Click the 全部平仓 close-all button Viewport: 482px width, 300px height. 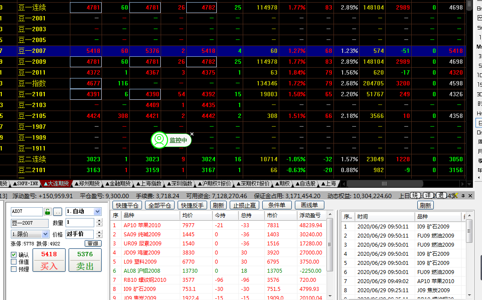(x=159, y=205)
